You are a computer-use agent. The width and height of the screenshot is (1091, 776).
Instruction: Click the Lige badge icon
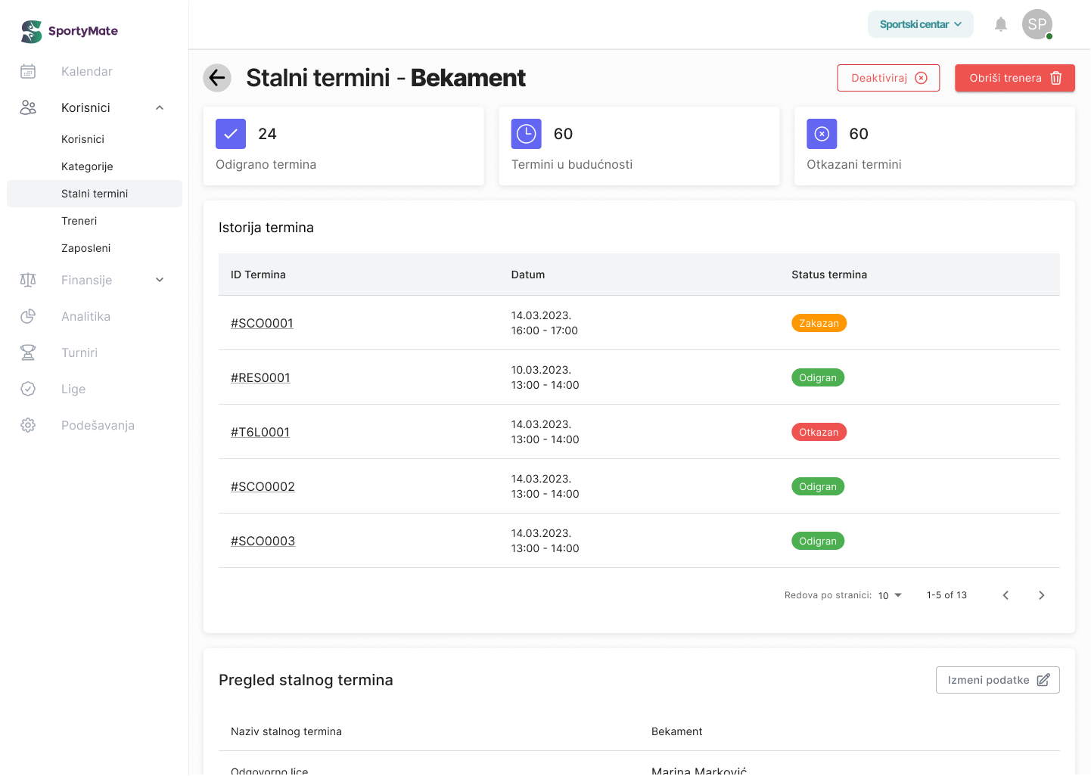[x=28, y=389]
